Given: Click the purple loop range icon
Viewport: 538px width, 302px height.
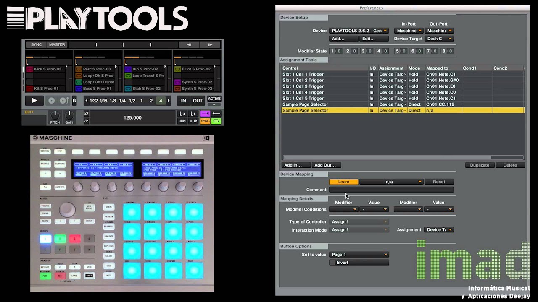Looking at the screenshot, I should tap(205, 114).
